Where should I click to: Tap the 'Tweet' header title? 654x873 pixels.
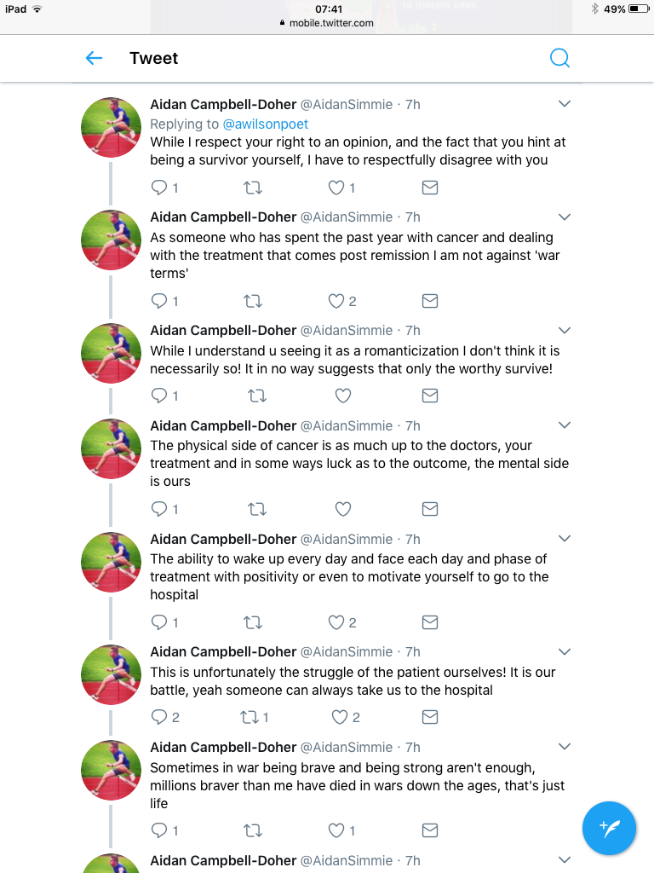tap(153, 58)
